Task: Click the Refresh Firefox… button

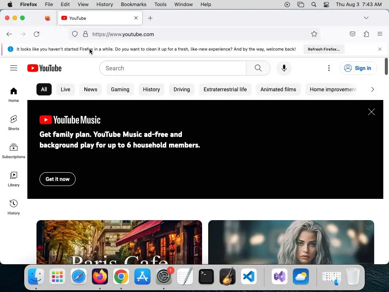Action: 324,49
